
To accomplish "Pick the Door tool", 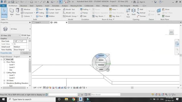I will click(x=18, y=12).
